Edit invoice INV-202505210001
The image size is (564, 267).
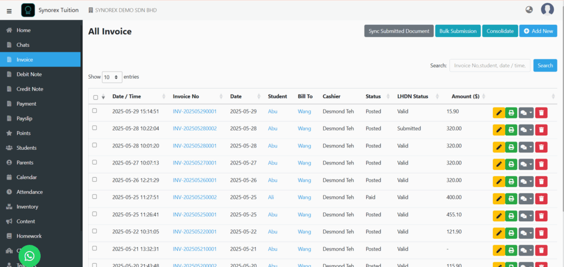click(498, 250)
